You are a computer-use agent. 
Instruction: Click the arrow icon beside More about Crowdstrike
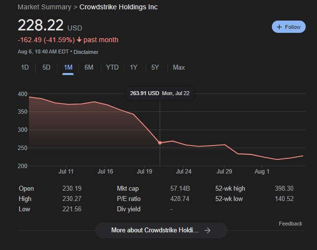[x=208, y=230]
